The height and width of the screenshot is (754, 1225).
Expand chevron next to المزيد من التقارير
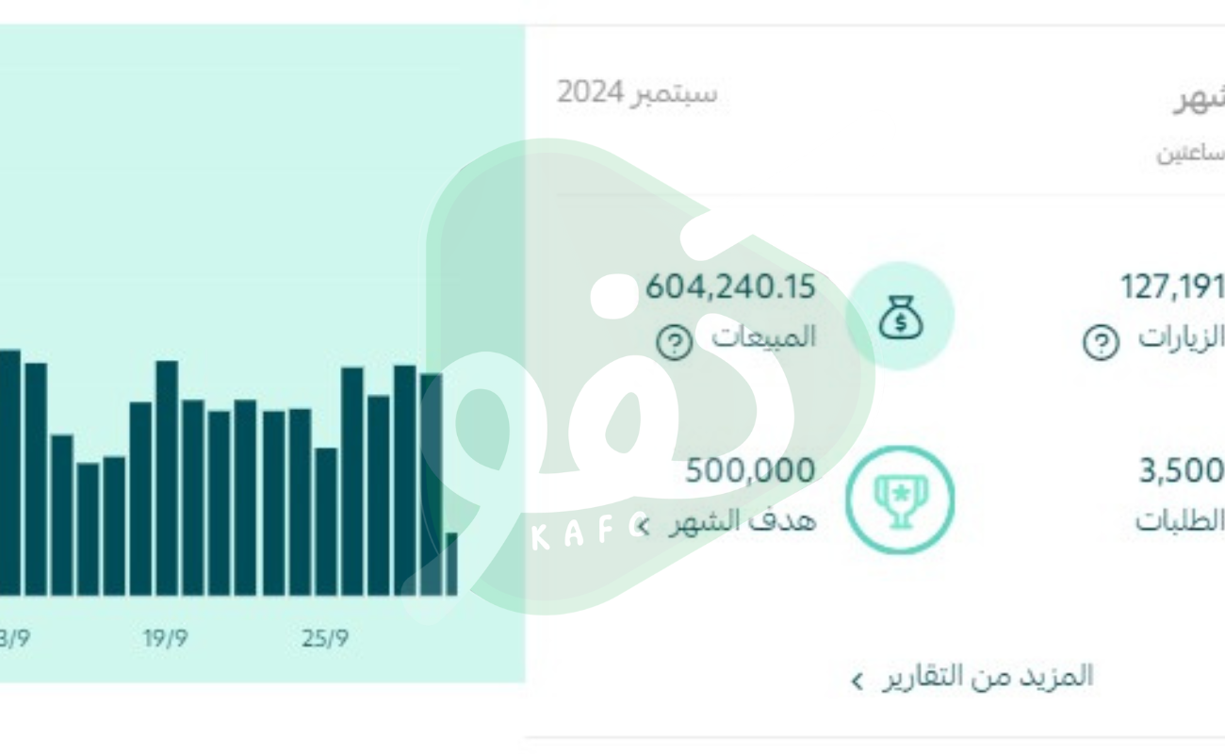point(857,680)
